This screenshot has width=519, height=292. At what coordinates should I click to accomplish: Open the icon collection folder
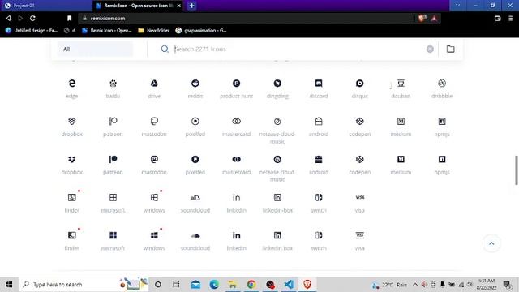click(451, 49)
